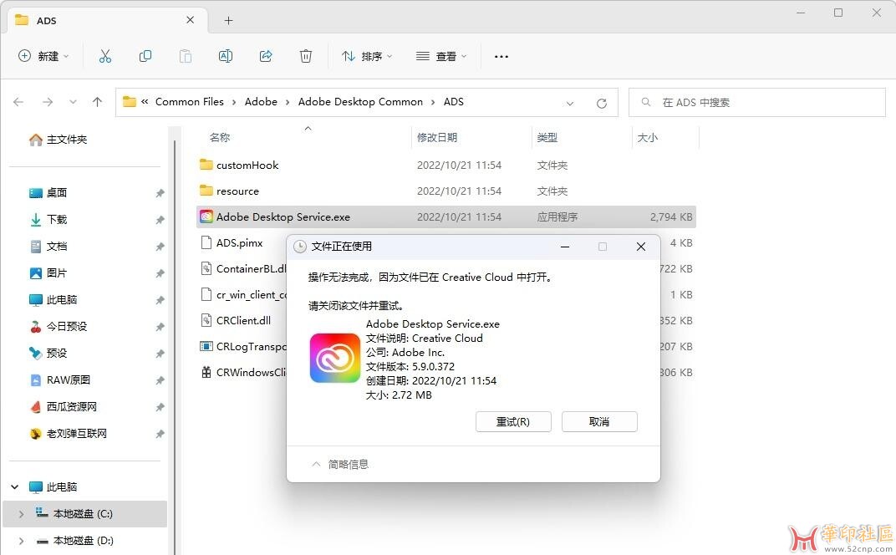
Task: Unpin 桌面 using its pin icon
Action: tap(160, 193)
